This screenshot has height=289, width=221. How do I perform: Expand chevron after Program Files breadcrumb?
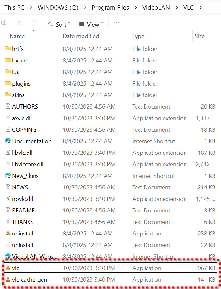(x=135, y=8)
